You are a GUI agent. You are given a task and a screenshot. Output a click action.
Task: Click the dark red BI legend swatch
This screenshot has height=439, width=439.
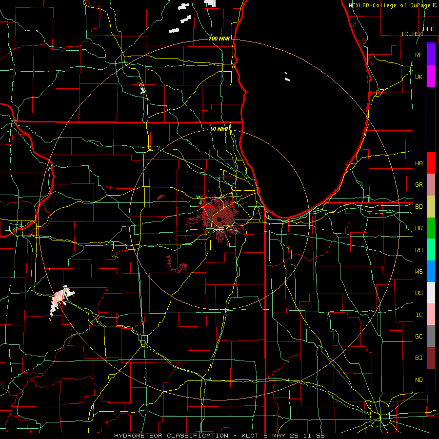click(x=431, y=358)
